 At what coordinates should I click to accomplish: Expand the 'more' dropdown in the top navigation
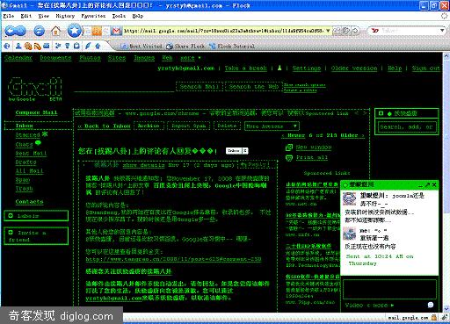point(191,58)
